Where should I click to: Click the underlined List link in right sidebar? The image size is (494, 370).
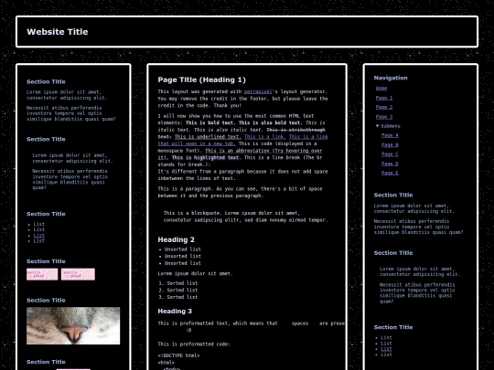[386, 349]
